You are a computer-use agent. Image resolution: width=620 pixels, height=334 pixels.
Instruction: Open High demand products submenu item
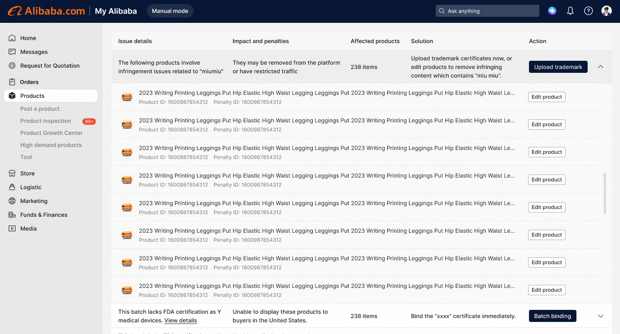coord(51,145)
